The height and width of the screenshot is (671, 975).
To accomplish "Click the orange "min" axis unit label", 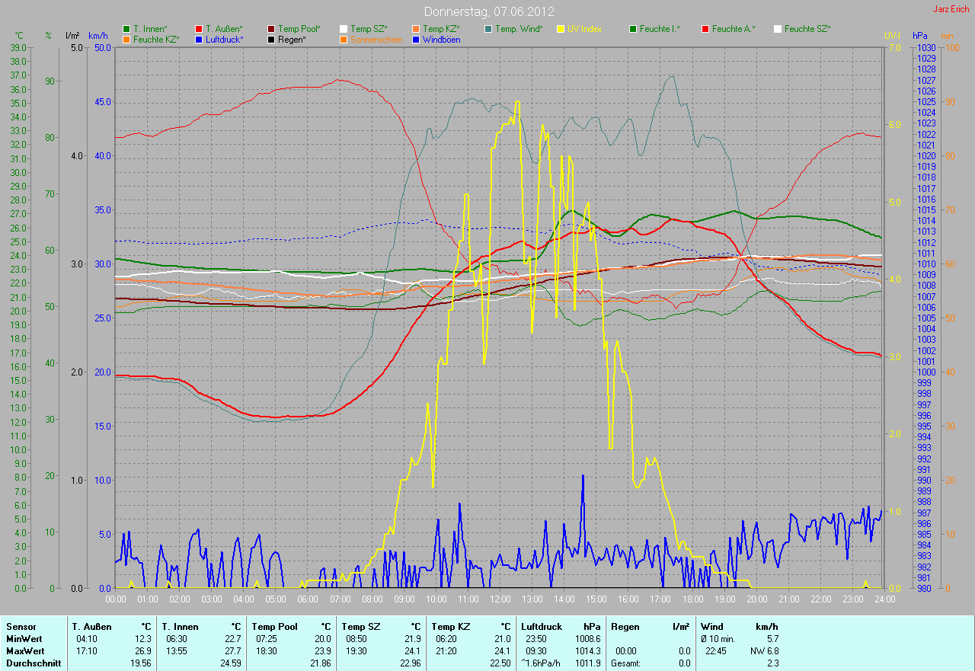I will (x=947, y=36).
